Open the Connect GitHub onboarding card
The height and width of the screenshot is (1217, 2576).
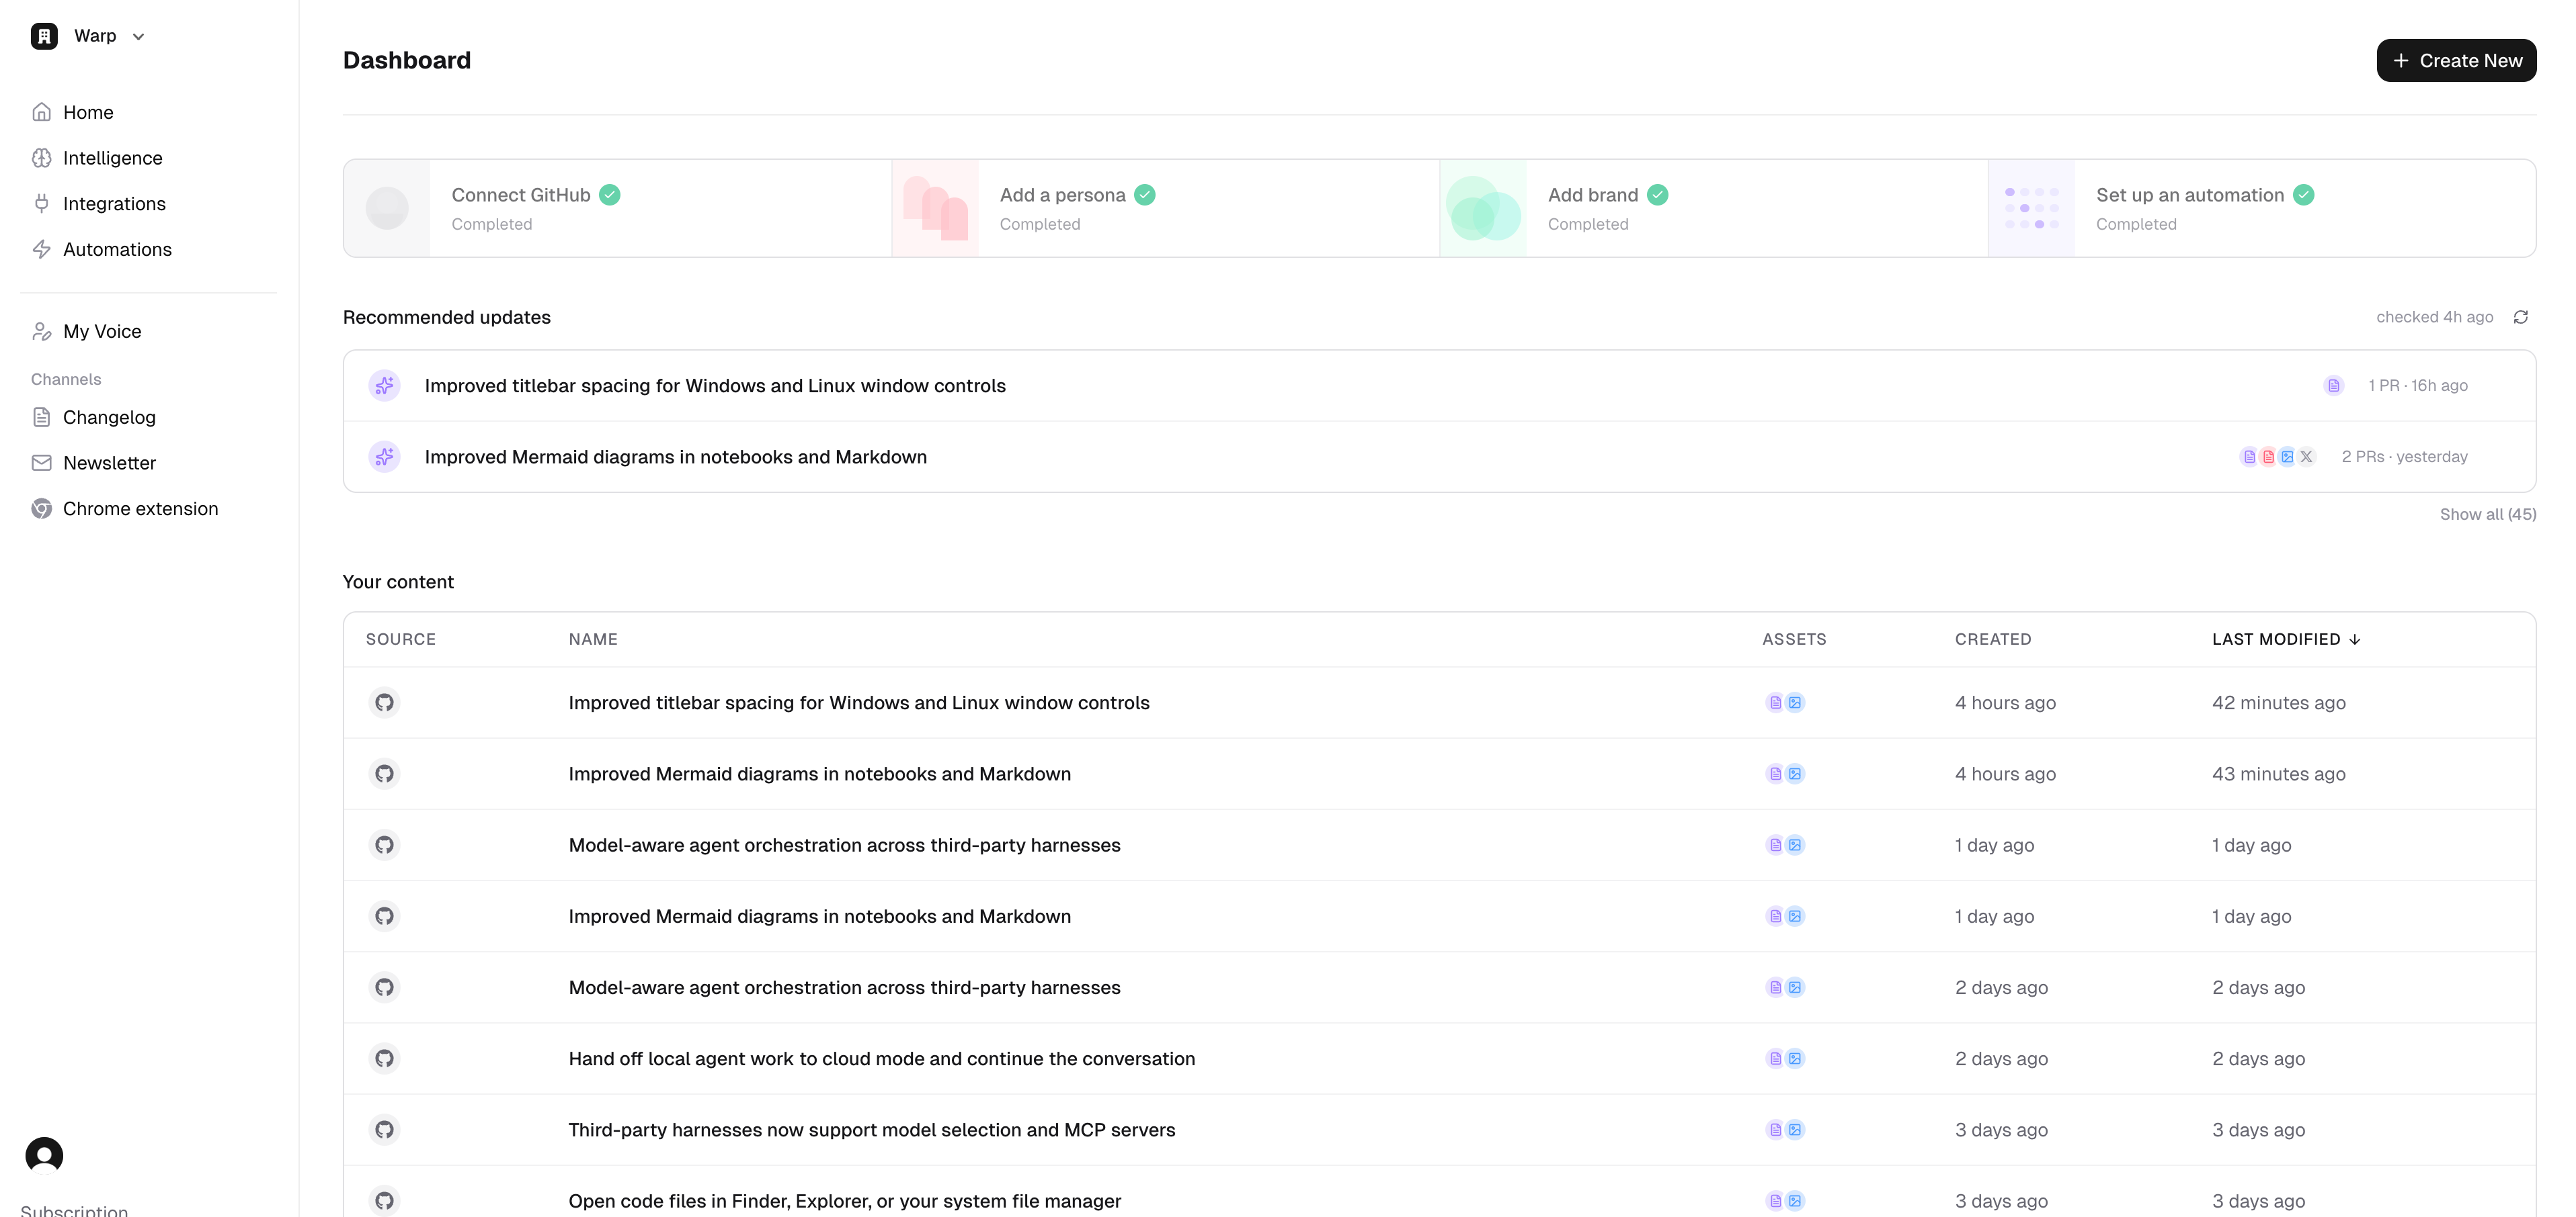click(617, 209)
